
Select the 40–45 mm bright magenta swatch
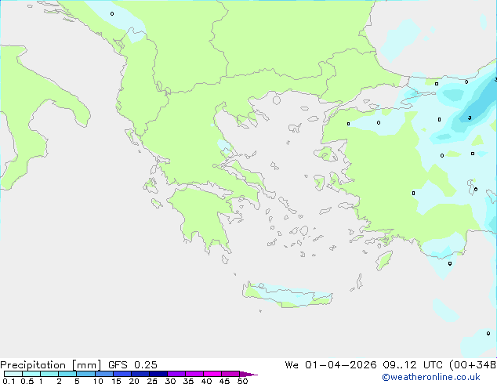pos(212,374)
